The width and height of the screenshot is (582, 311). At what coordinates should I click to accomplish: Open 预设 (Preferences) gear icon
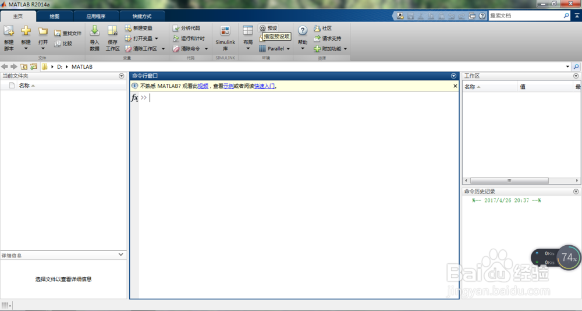tap(262, 28)
